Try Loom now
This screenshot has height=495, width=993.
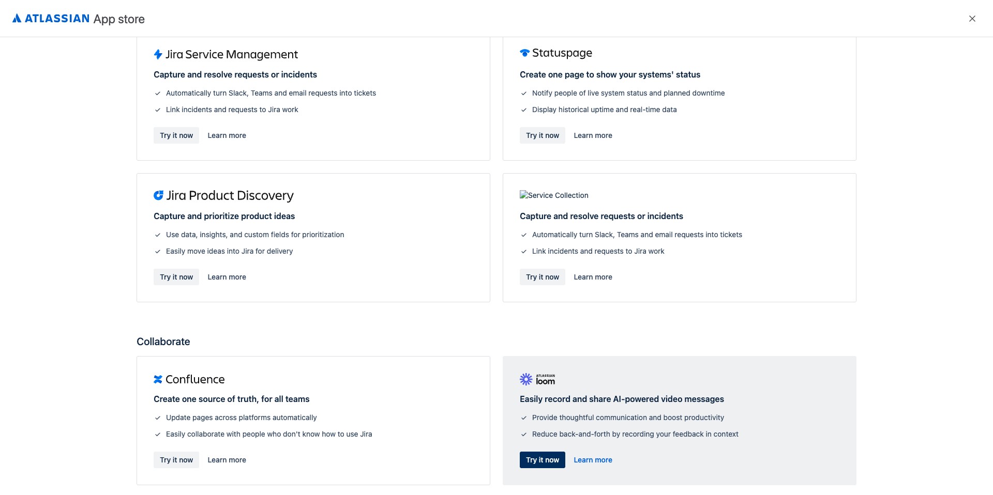pos(543,460)
